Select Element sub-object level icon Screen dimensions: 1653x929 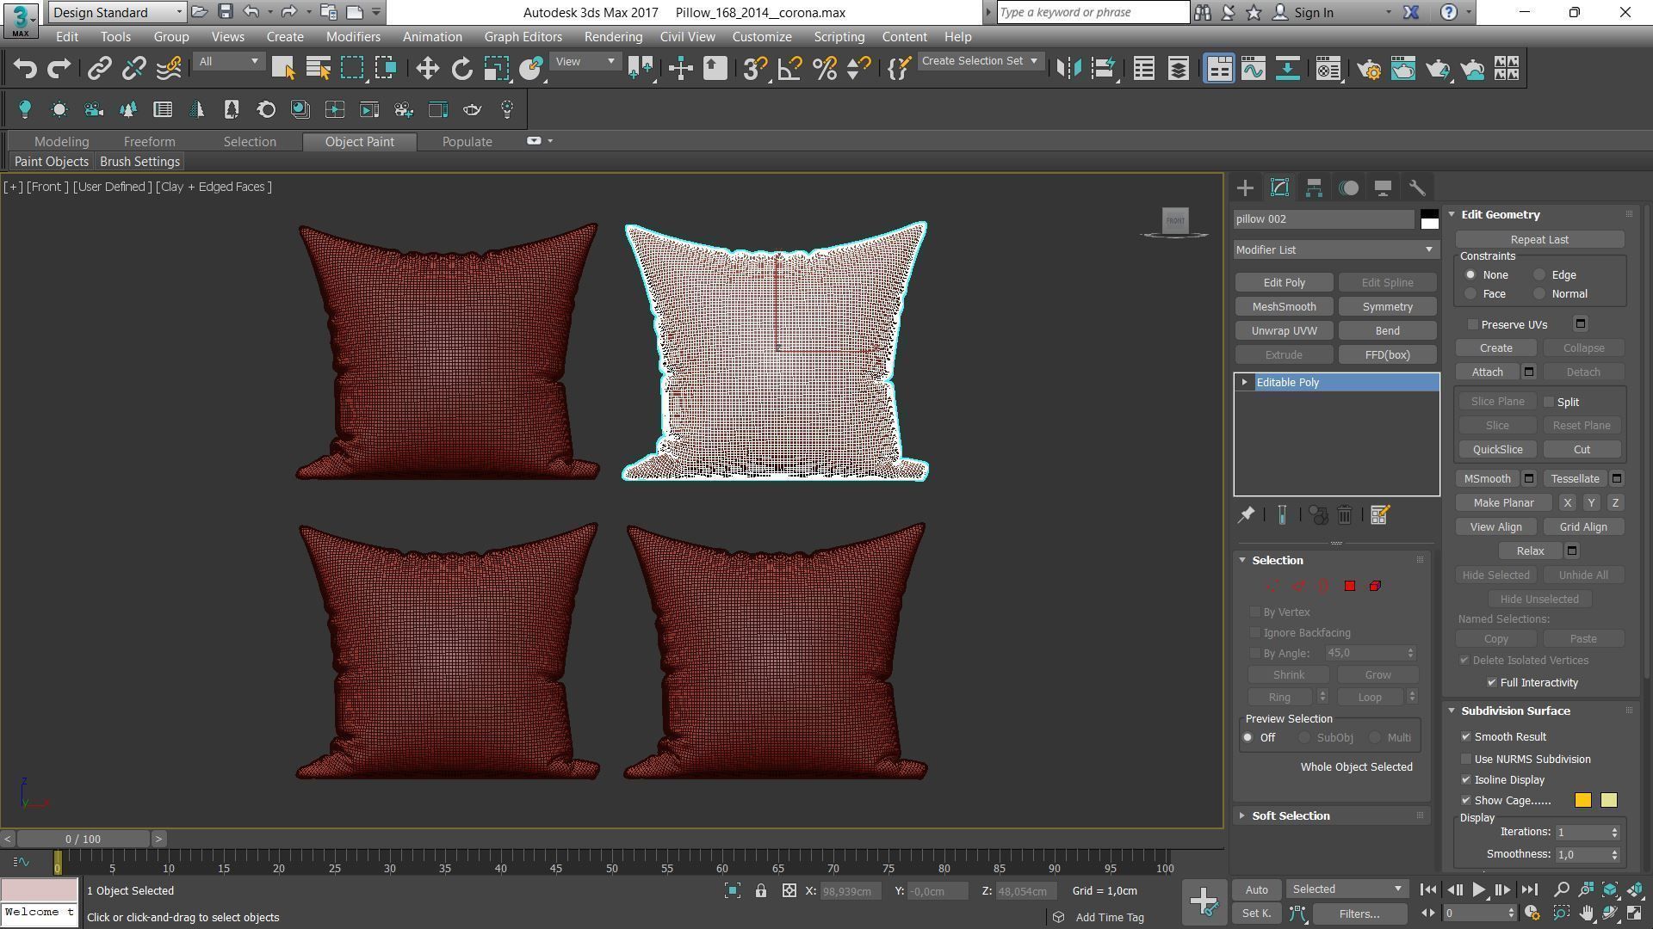1375,586
